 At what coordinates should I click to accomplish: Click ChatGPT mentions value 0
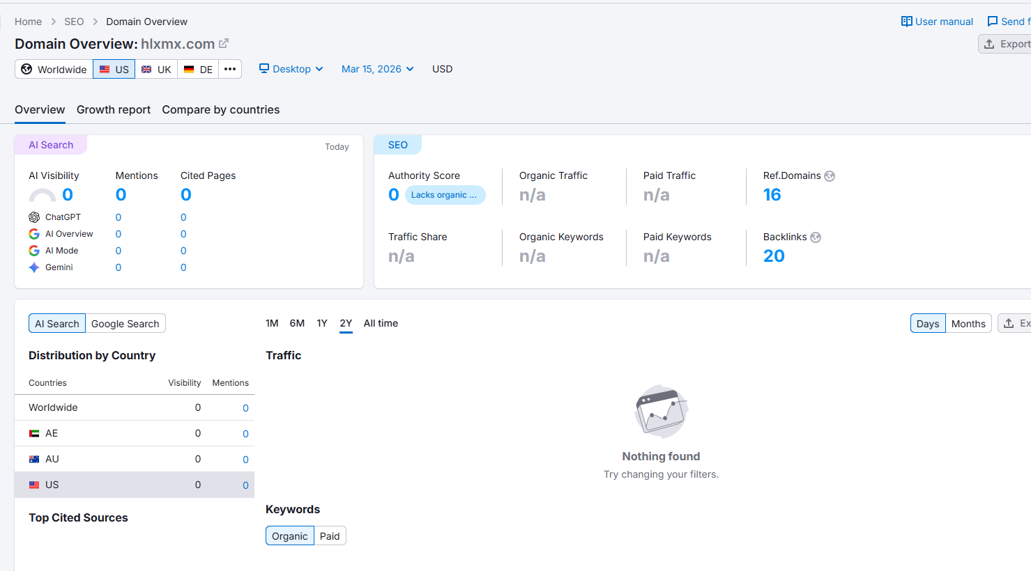[x=119, y=217]
